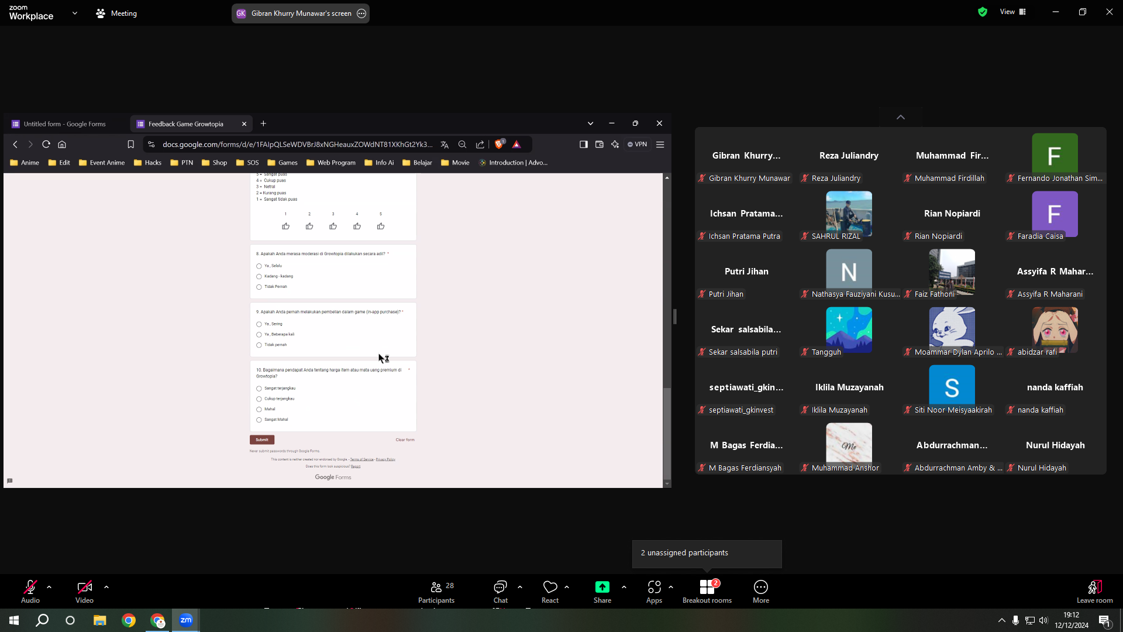Click the "Clear form" link
This screenshot has width=1123, height=632.
[x=405, y=440]
